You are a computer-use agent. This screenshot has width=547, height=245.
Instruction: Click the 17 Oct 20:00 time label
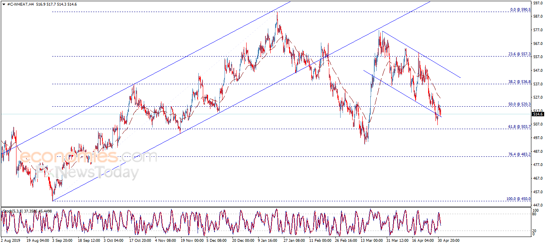tap(140, 241)
